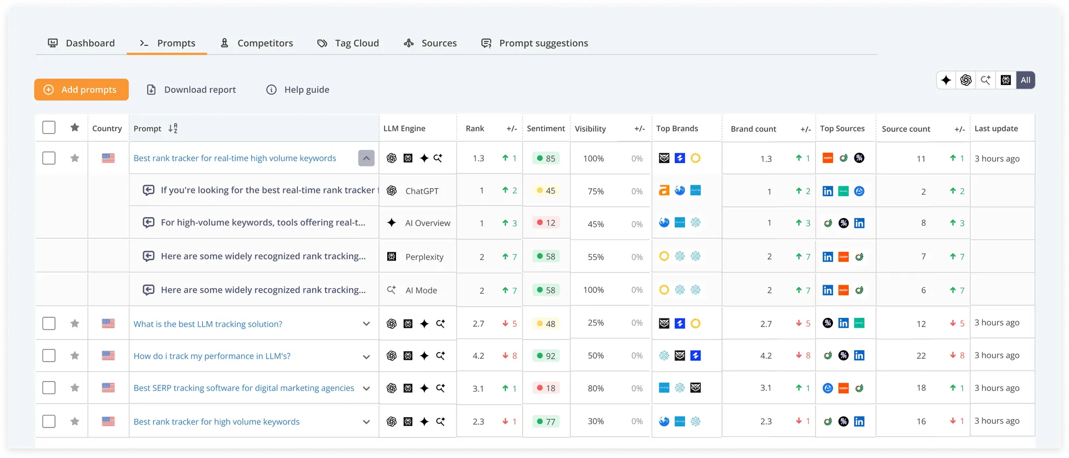Select the All engines filter button
1069x458 pixels.
point(1025,80)
